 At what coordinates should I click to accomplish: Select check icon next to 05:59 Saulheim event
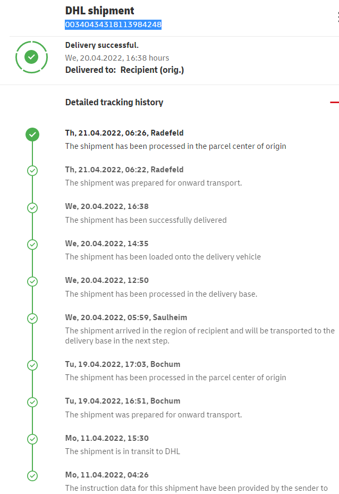coord(32,319)
